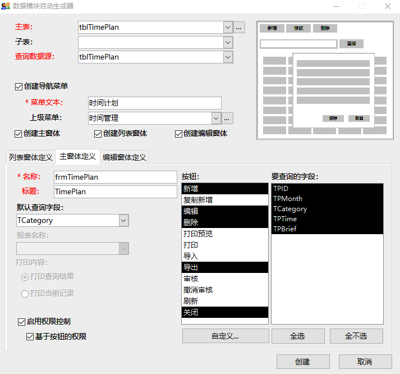Switch to the 编辑窗体定义 tab
The height and width of the screenshot is (374, 400).
pyautogui.click(x=124, y=157)
